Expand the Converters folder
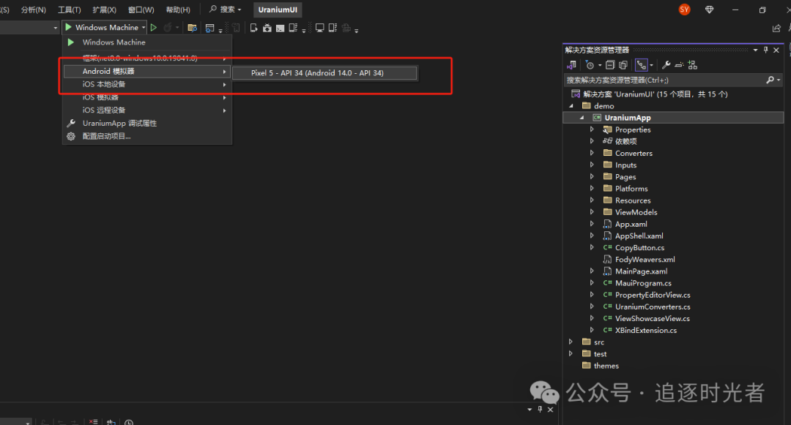Viewport: 791px width, 425px height. (x=592, y=153)
